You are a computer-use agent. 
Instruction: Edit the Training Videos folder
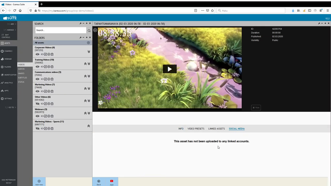[46, 67]
